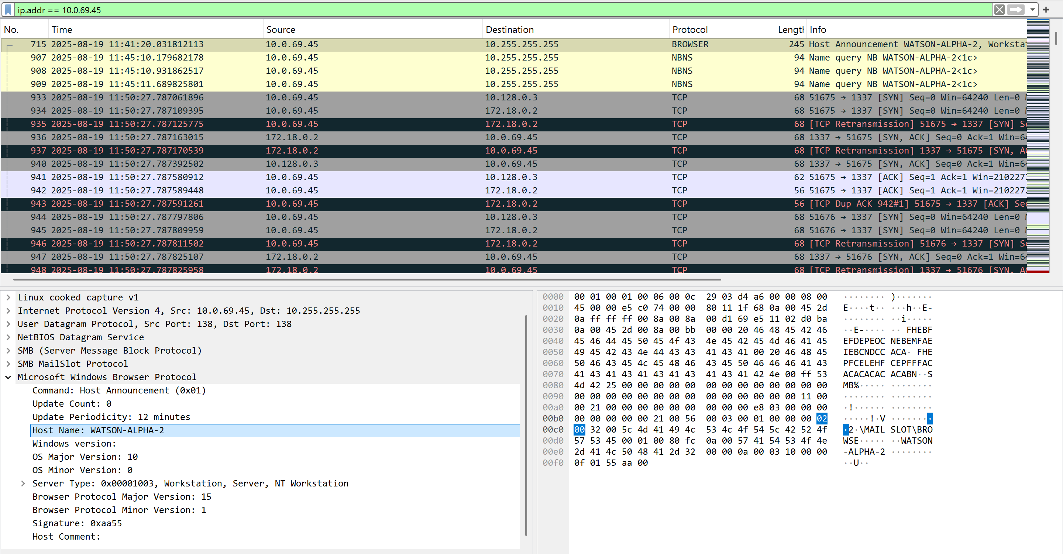Image resolution: width=1063 pixels, height=554 pixels.
Task: Click the Time column header
Action: point(62,30)
